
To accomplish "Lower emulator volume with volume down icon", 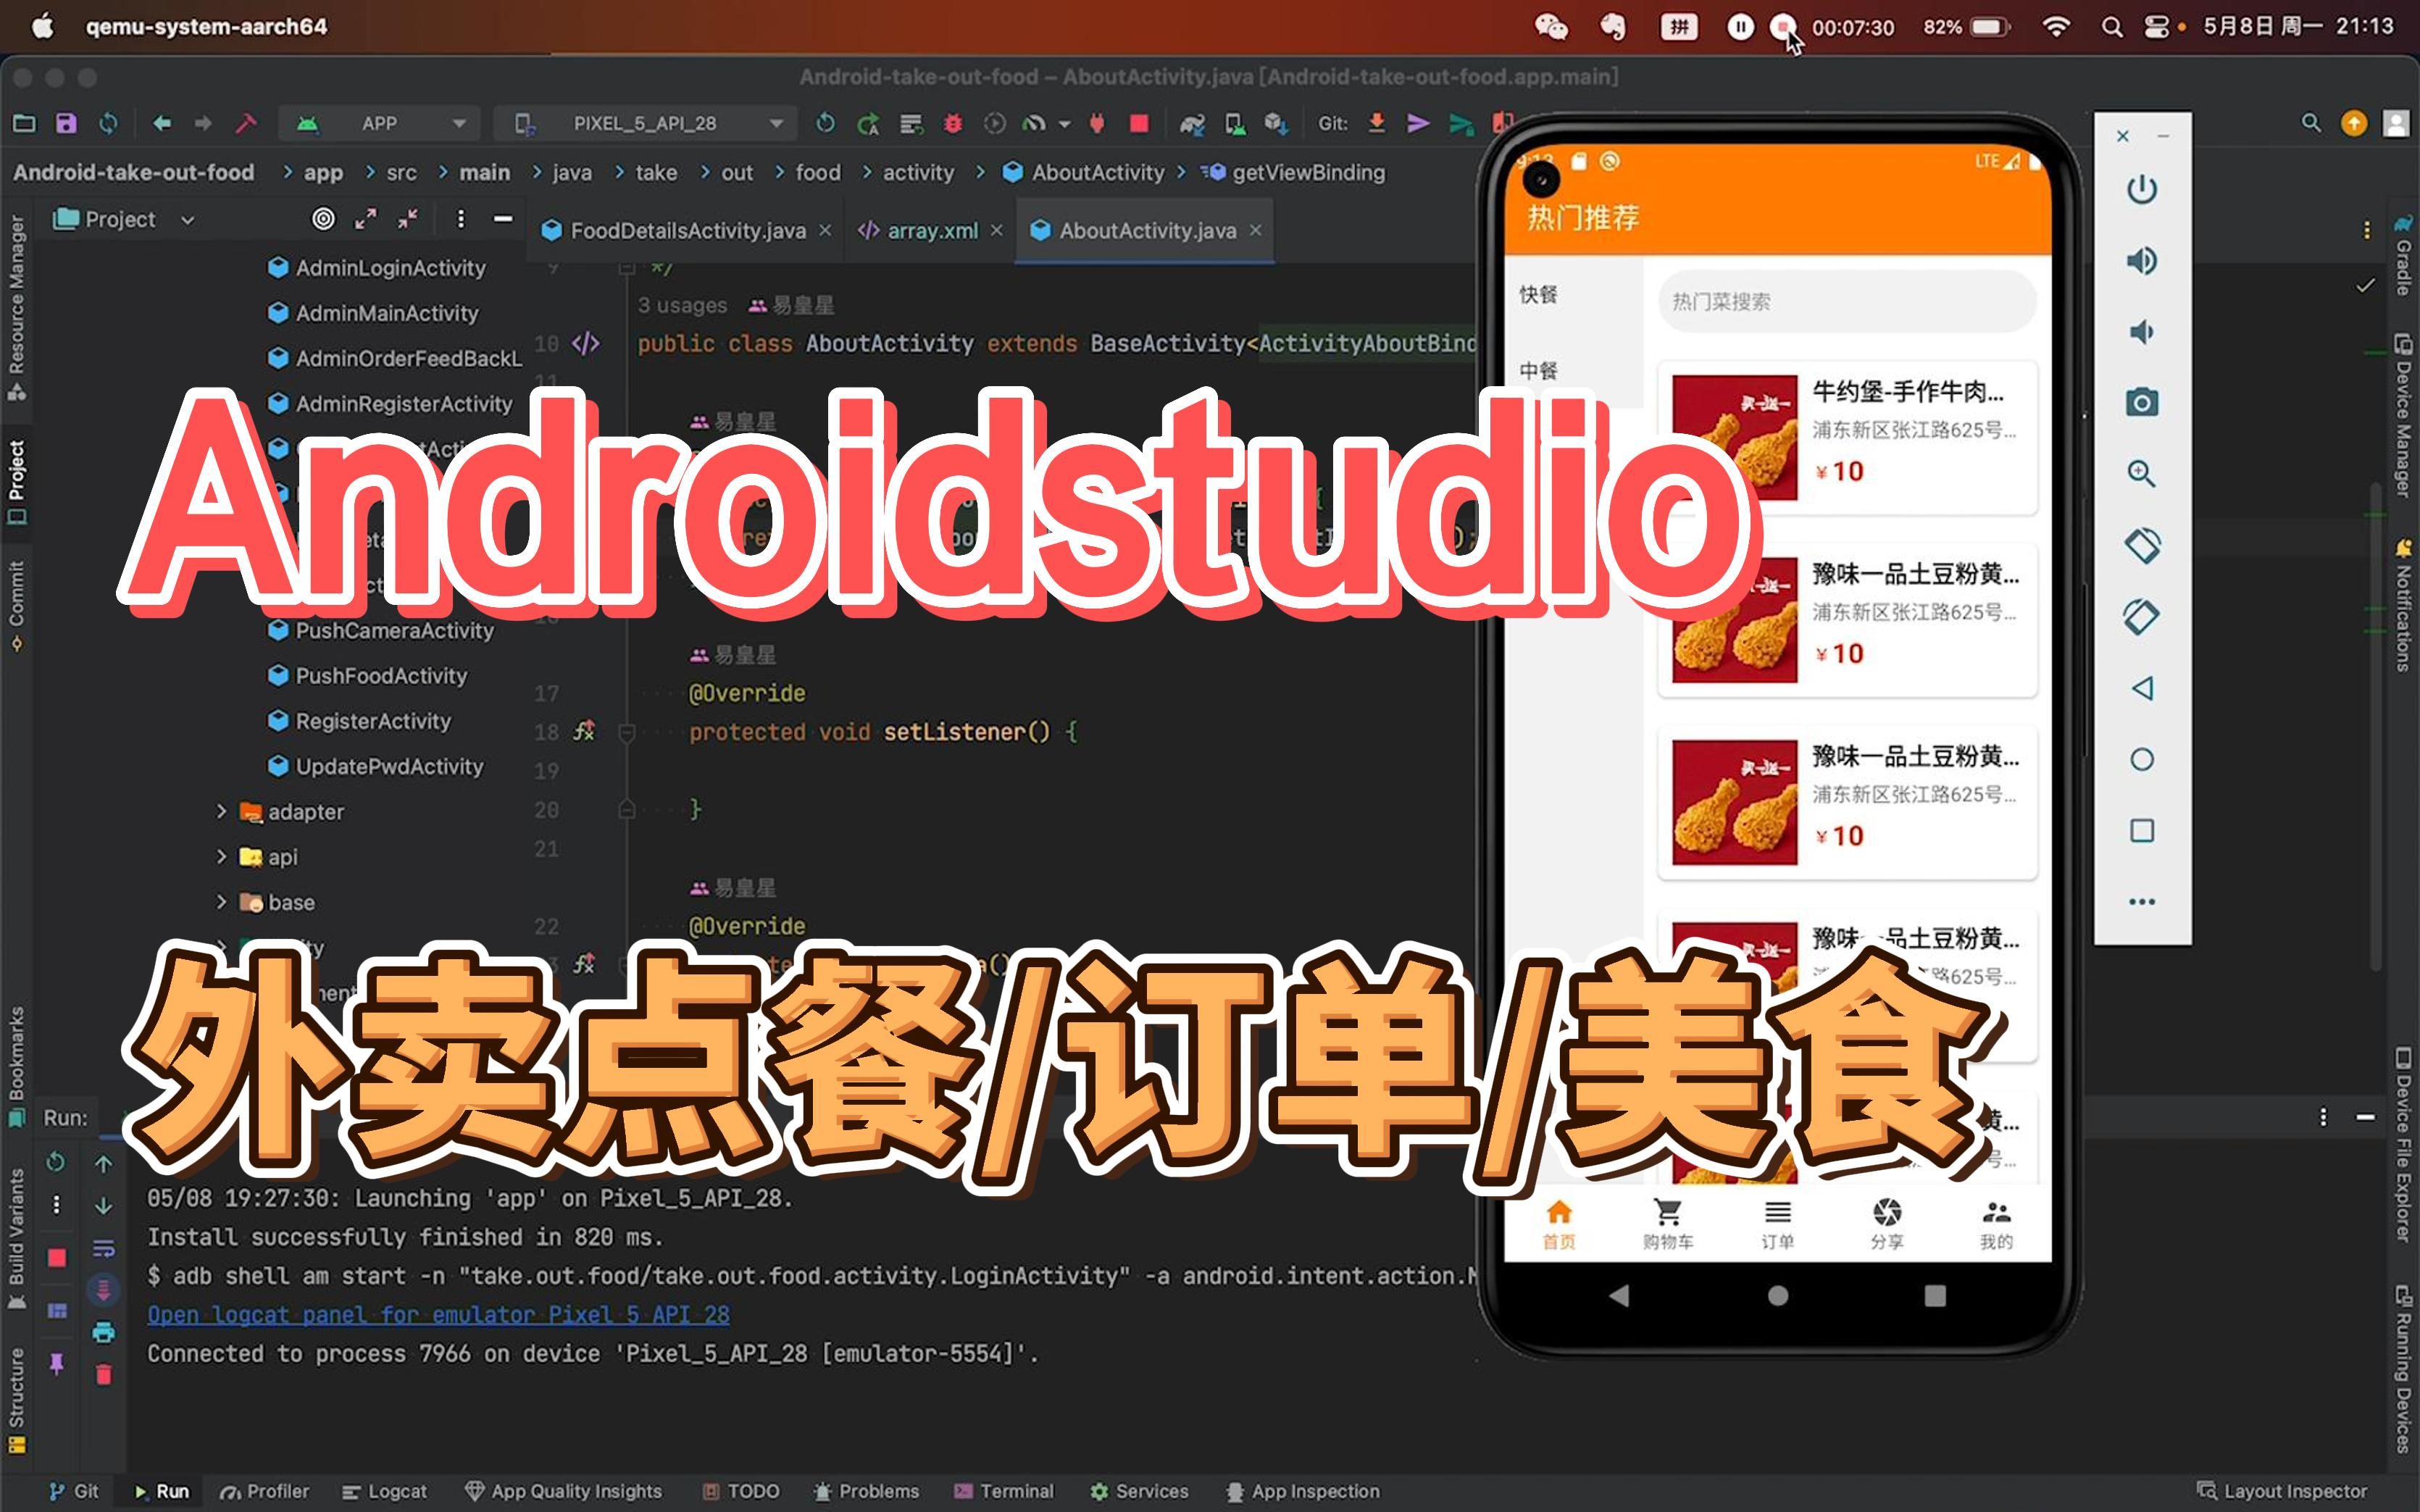I will (2141, 332).
